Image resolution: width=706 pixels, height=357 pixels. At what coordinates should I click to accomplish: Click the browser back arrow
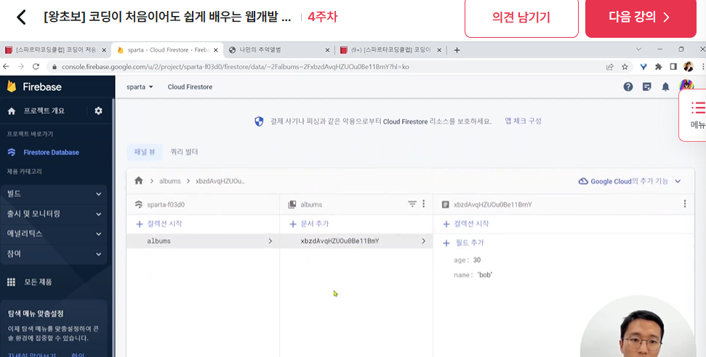(6, 67)
